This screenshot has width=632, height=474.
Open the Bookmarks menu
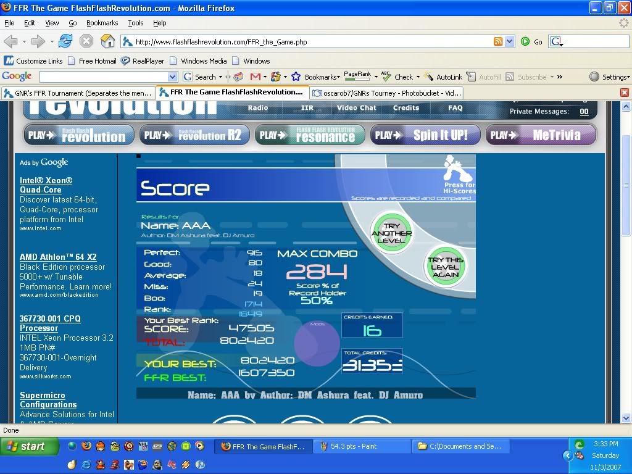pyautogui.click(x=102, y=23)
